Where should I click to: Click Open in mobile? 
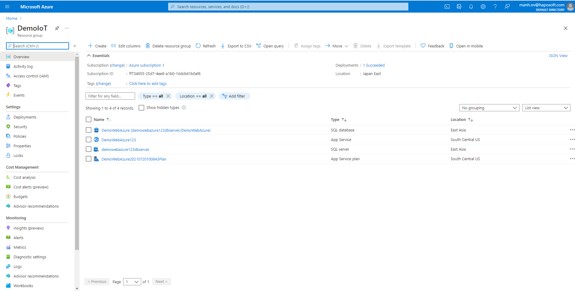(466, 46)
